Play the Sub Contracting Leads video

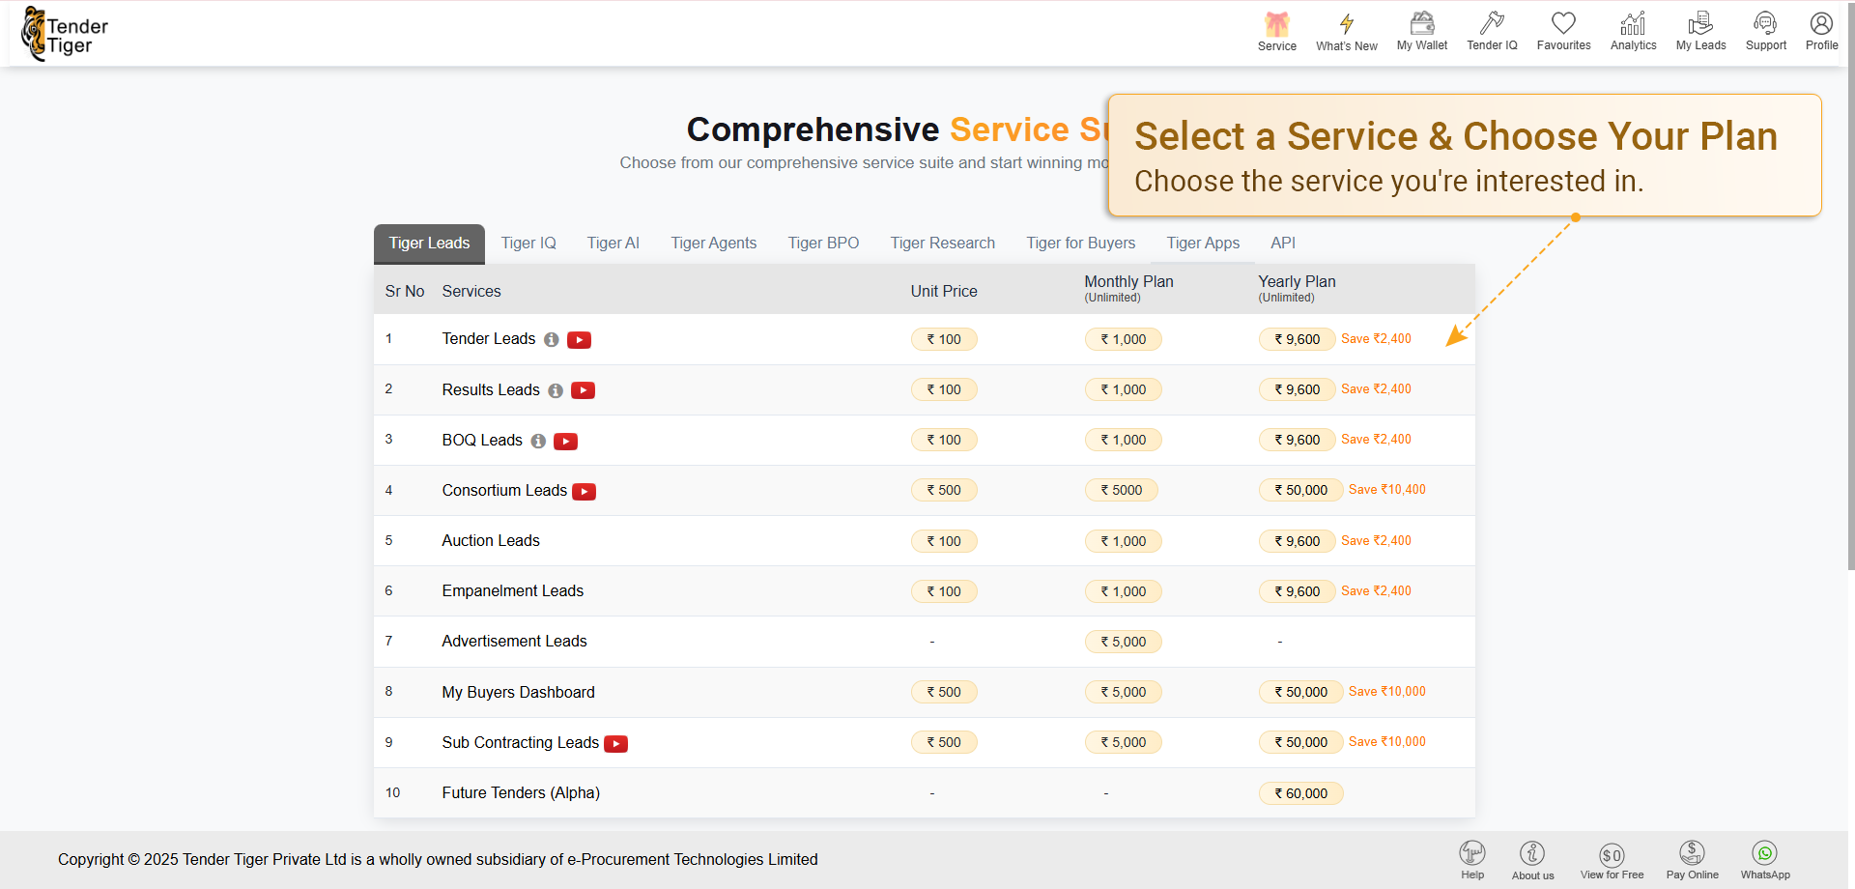tap(615, 744)
